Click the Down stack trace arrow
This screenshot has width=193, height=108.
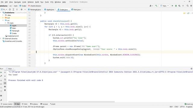(5, 76)
